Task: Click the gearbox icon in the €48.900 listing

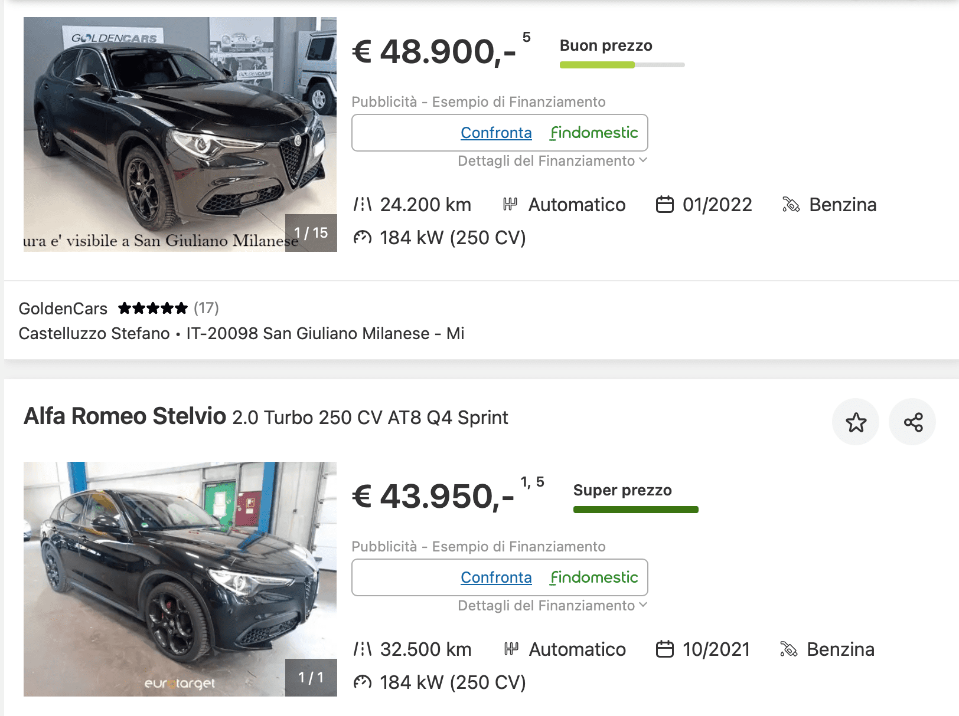Action: (510, 205)
